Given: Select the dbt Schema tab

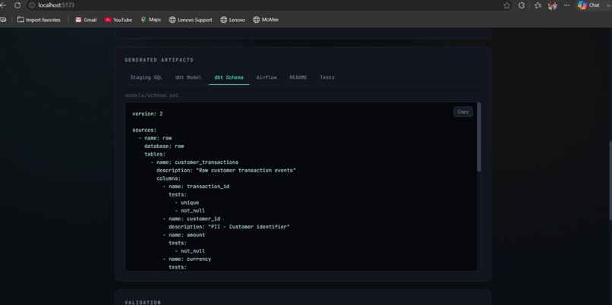Looking at the screenshot, I should [x=229, y=77].
